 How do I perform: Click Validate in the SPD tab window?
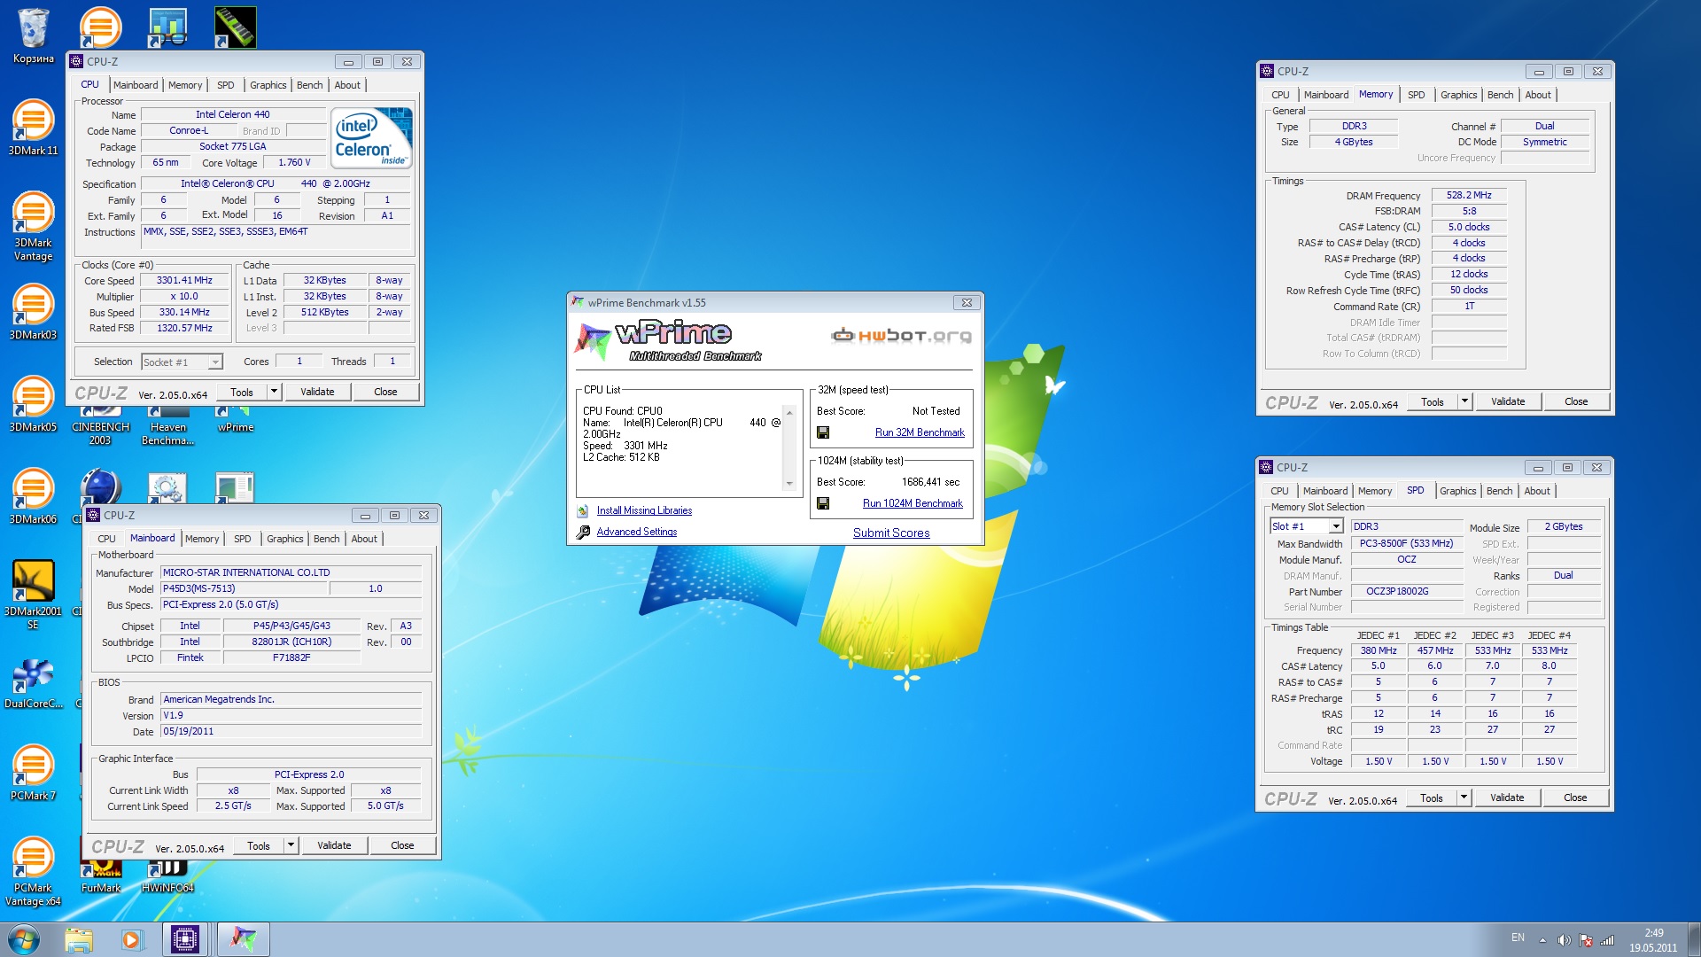tap(1507, 797)
